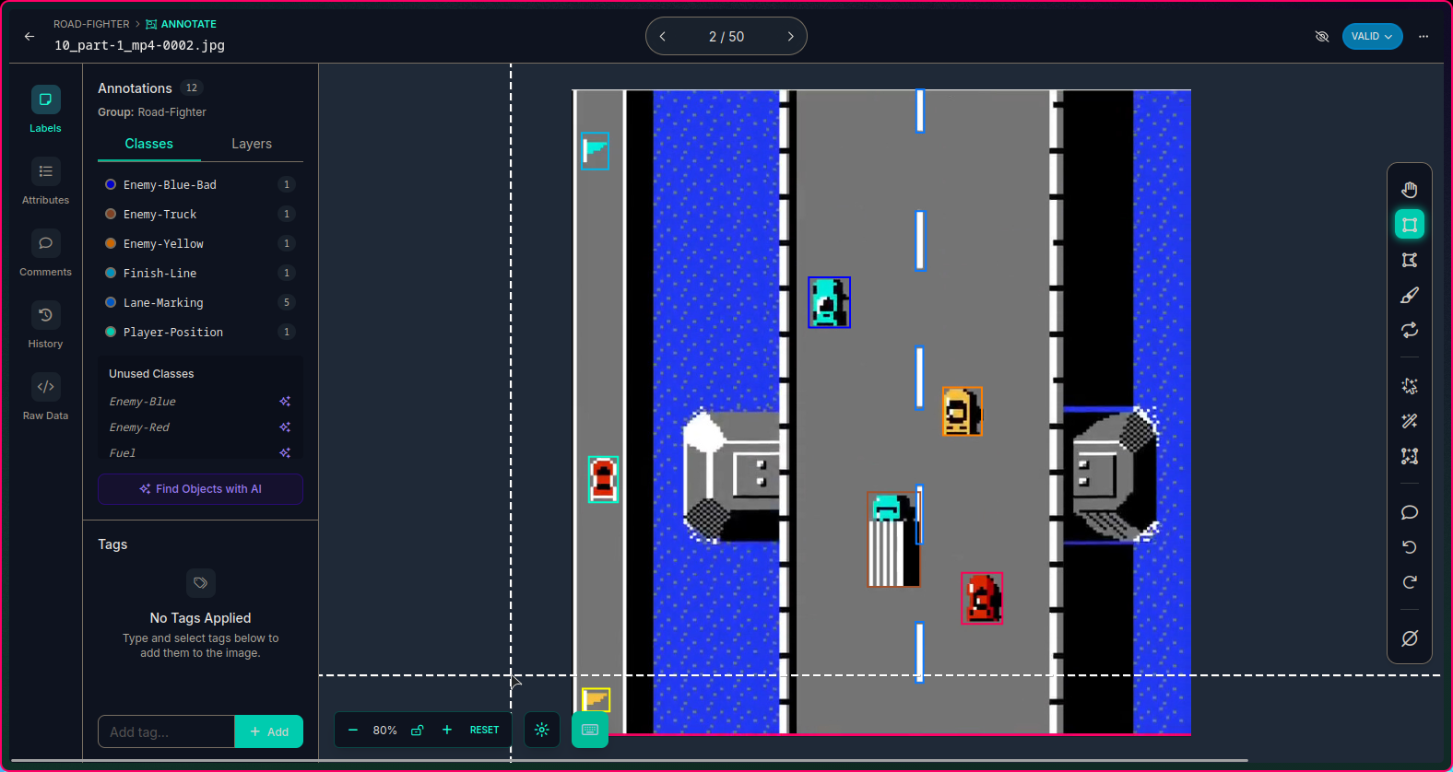Image resolution: width=1453 pixels, height=772 pixels.
Task: Open the Comments sidebar panel
Action: pyautogui.click(x=45, y=253)
